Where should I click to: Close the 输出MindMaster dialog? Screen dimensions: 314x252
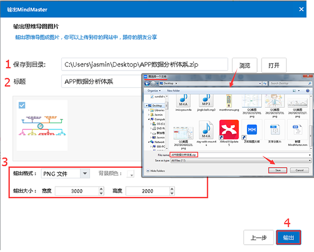301,9
